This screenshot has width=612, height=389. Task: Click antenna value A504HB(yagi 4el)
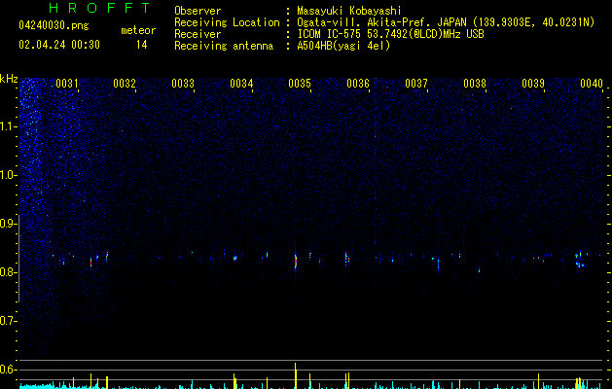(x=343, y=46)
